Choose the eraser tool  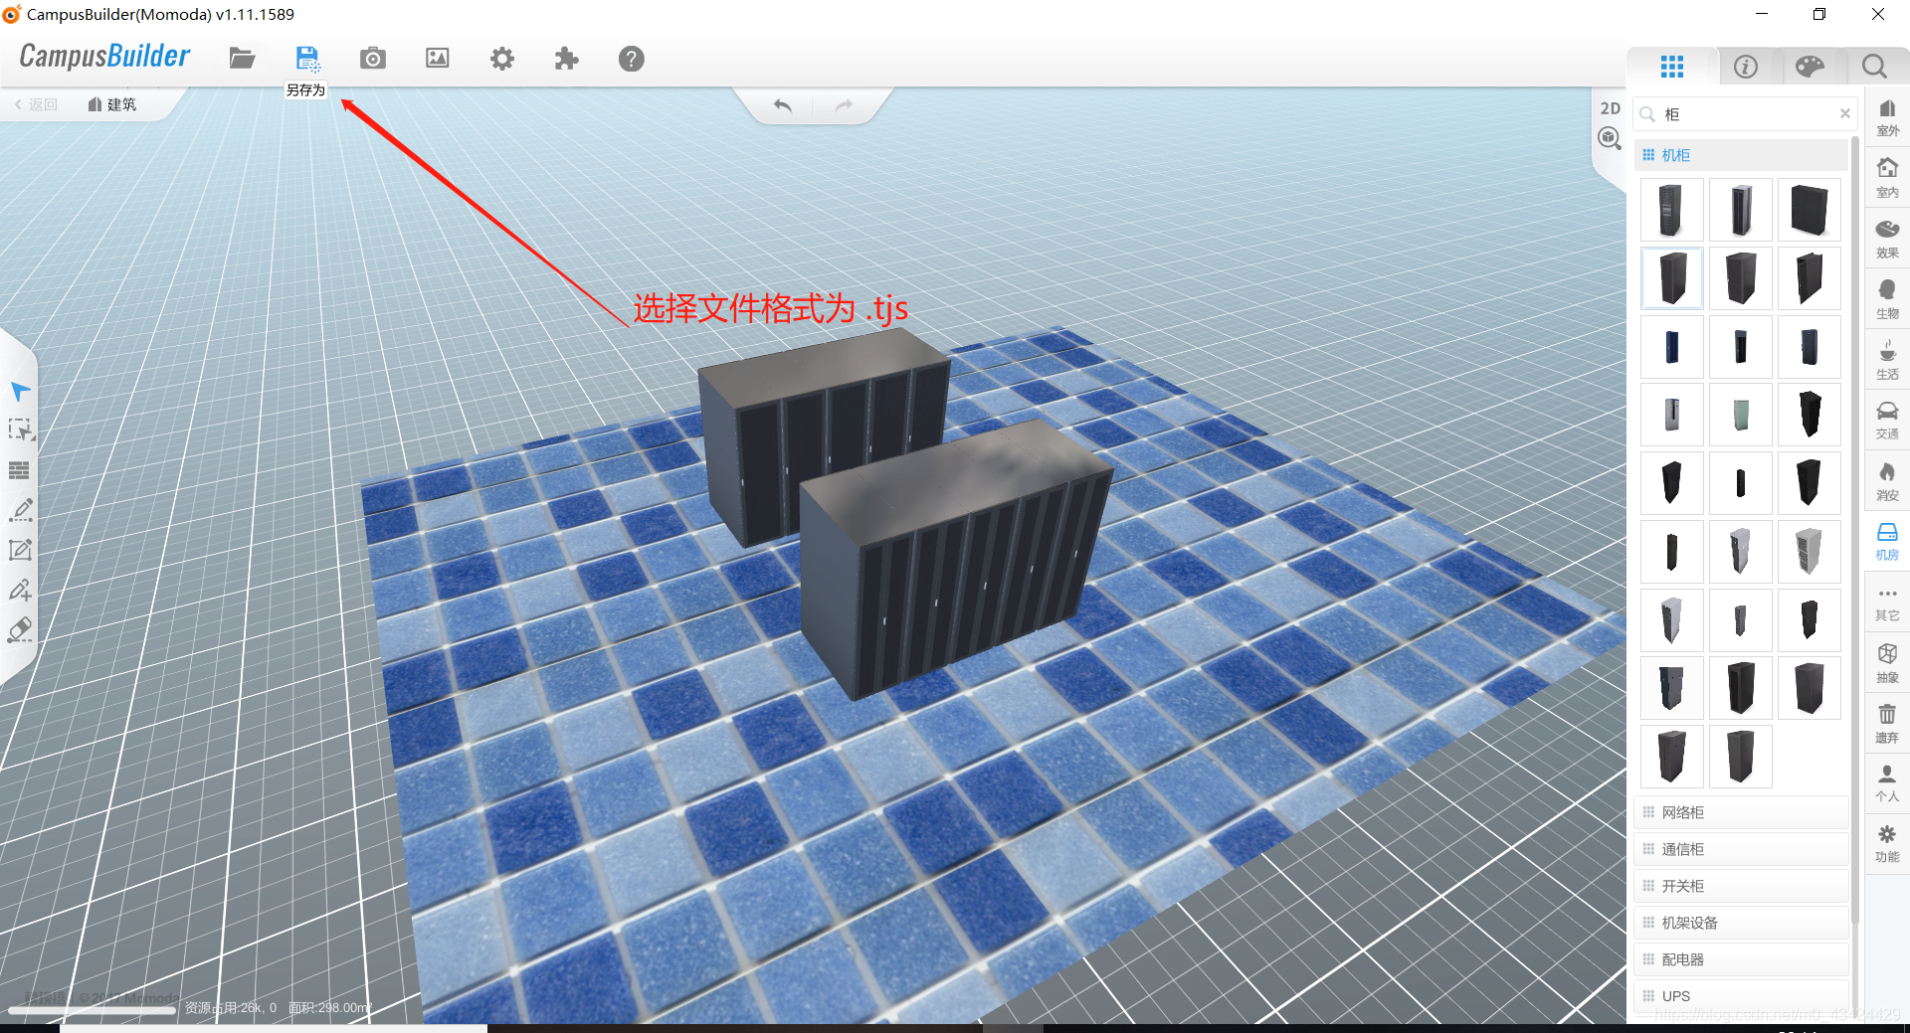tap(20, 629)
